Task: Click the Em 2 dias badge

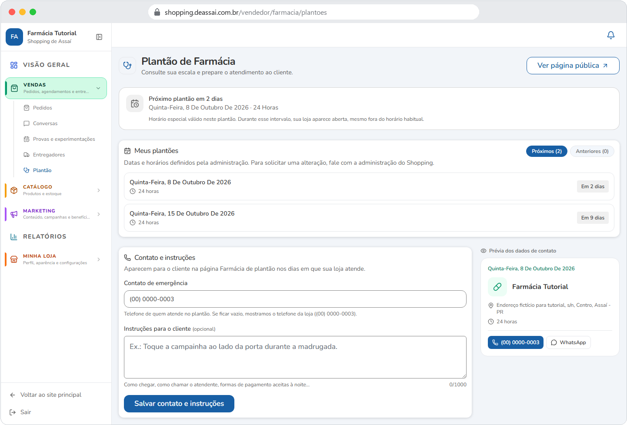Action: pyautogui.click(x=593, y=186)
